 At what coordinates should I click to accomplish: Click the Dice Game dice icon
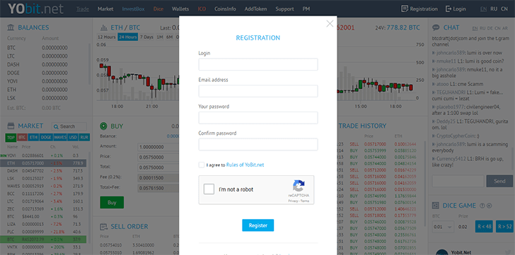point(436,206)
